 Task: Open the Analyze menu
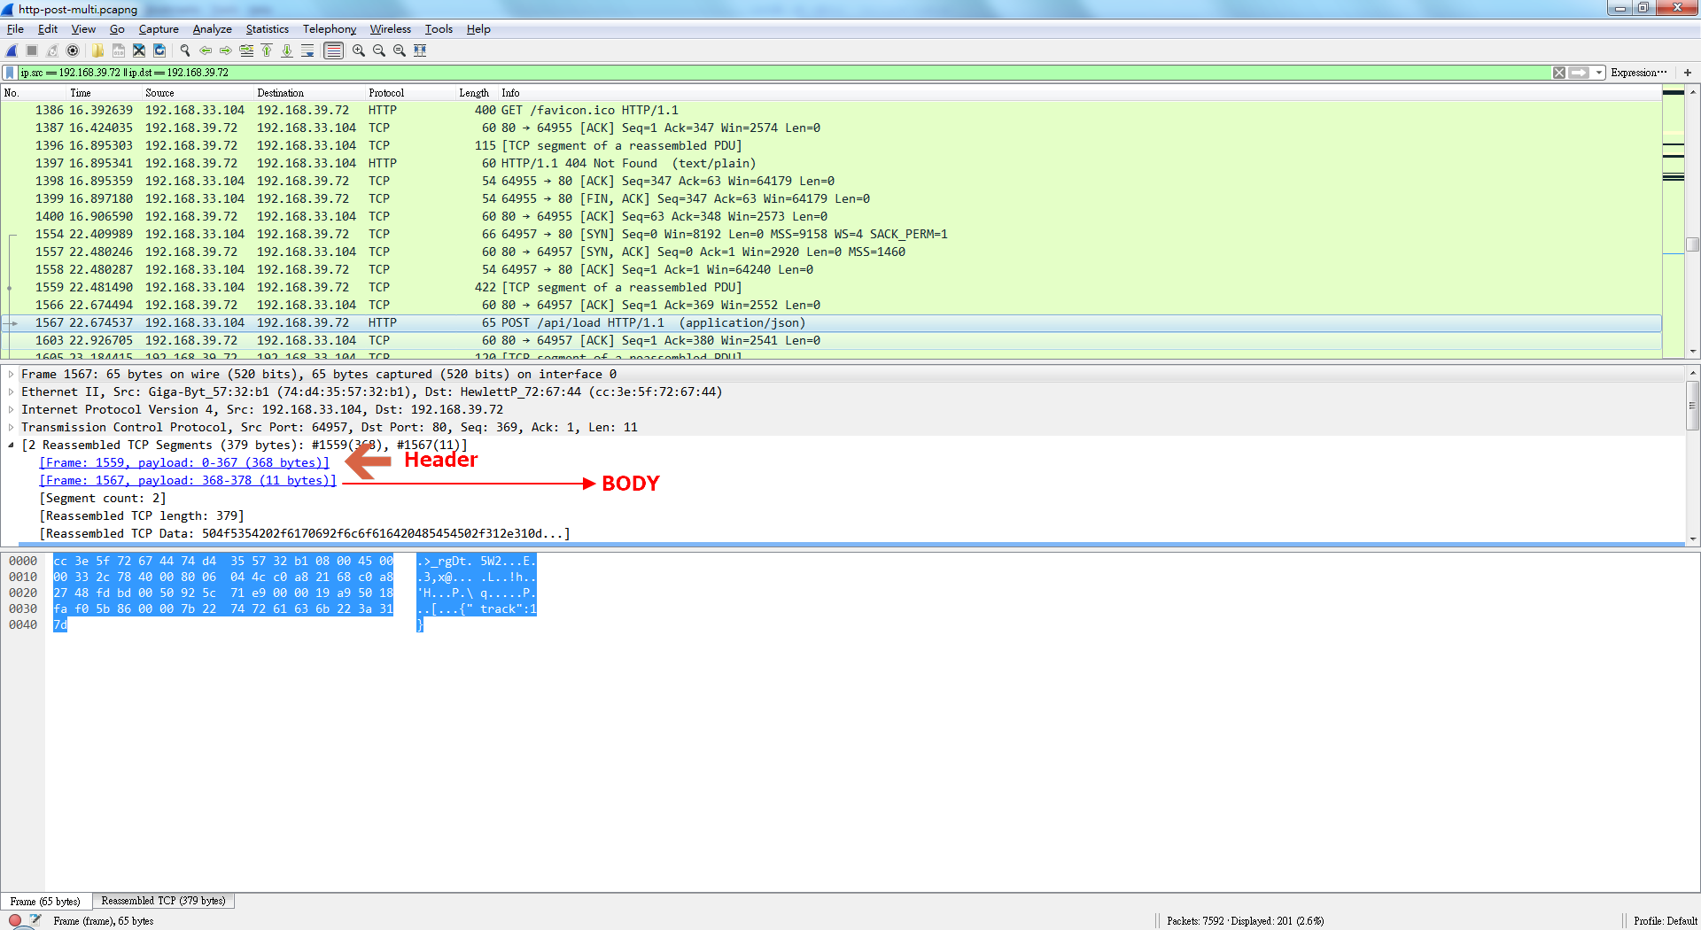click(x=212, y=29)
